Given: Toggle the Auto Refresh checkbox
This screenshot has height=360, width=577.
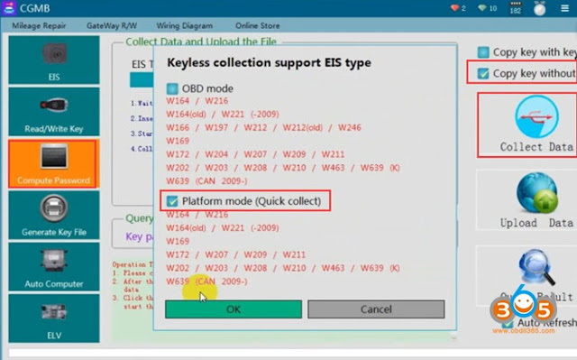Looking at the screenshot, I should tap(507, 323).
